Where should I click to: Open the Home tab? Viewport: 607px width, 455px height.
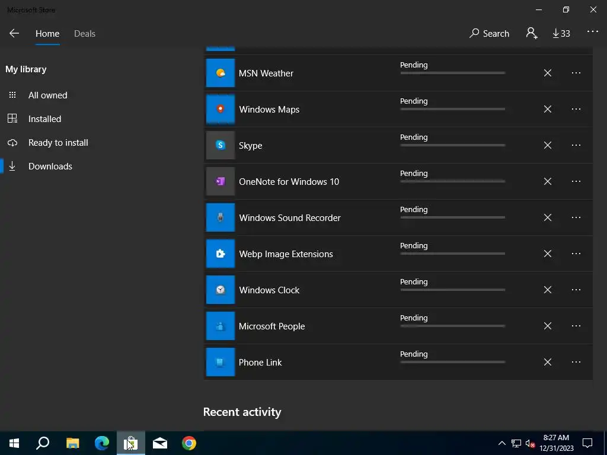click(47, 34)
